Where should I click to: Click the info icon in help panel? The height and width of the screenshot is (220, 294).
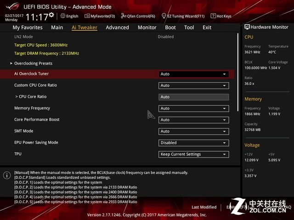7,175
